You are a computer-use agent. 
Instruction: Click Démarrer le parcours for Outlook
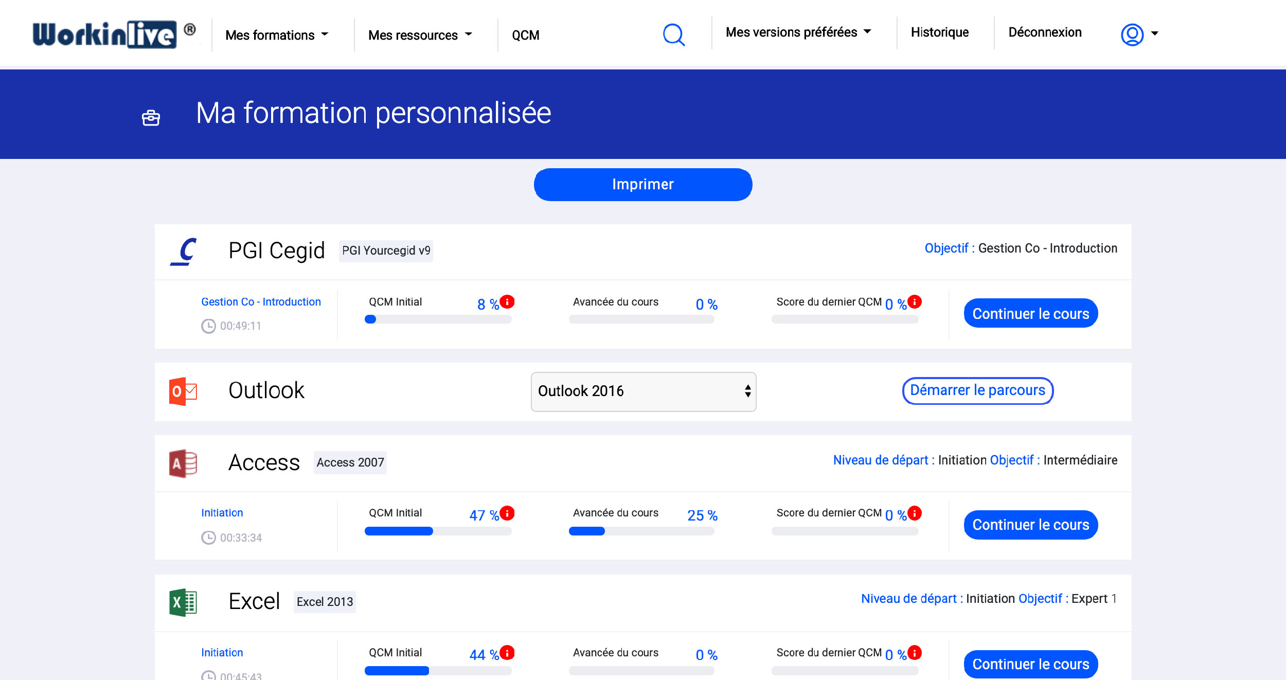coord(977,390)
